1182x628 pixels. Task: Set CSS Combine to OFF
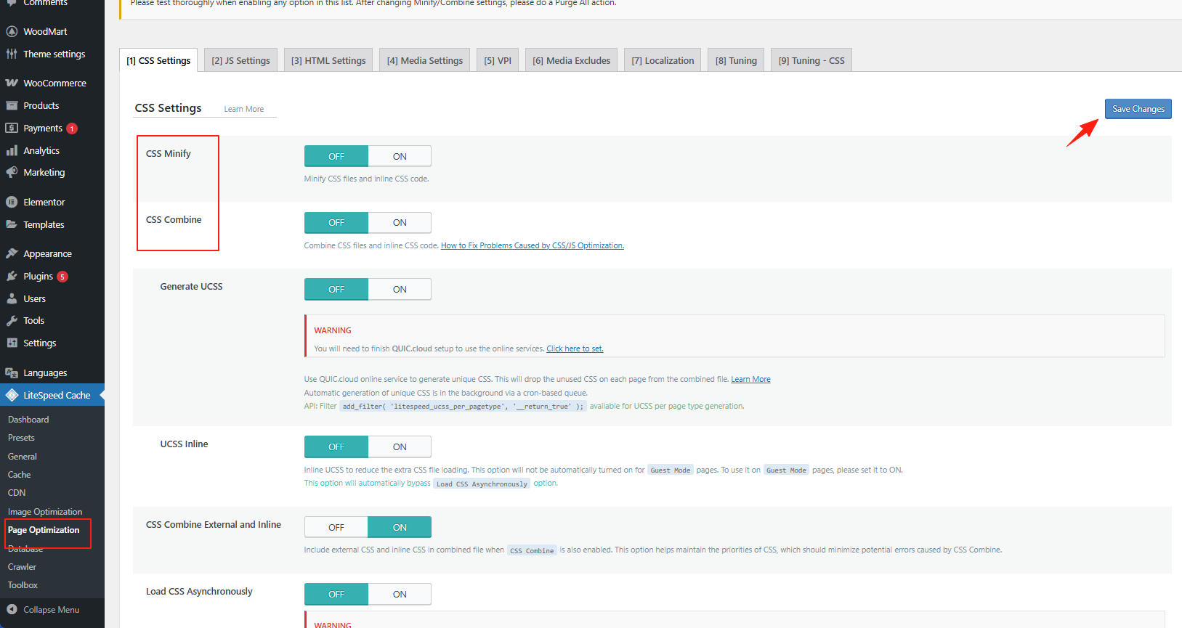[x=336, y=222]
